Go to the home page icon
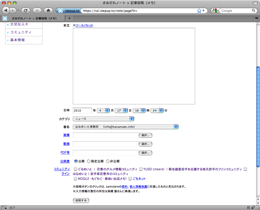The image size is (260, 210). (48, 11)
